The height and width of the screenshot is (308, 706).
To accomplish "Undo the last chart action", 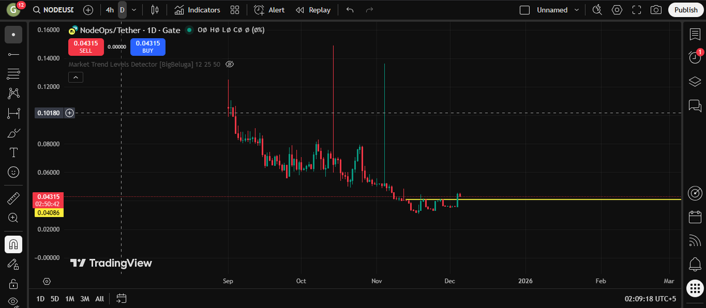I will 350,10.
